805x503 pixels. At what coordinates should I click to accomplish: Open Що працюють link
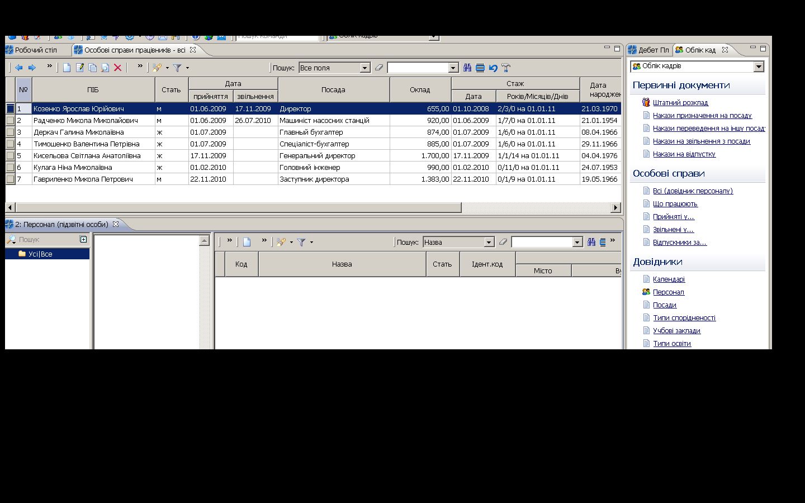675,204
